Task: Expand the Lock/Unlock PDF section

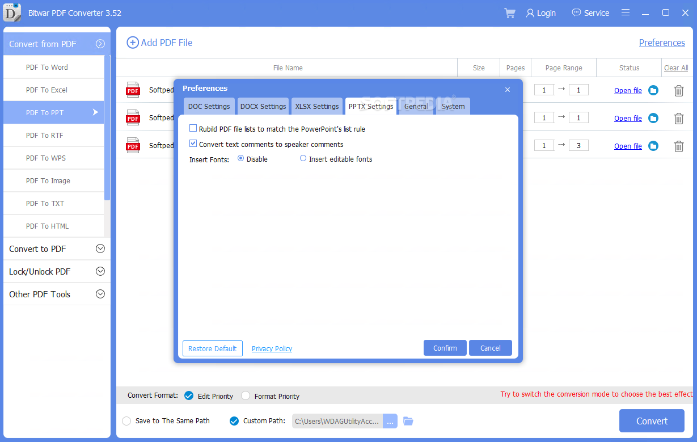Action: coord(100,271)
